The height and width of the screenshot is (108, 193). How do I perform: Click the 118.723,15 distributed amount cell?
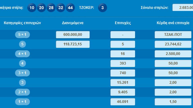point(73,44)
